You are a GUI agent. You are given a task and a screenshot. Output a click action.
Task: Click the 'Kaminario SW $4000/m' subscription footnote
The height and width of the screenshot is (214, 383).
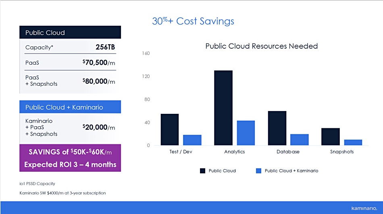[x=62, y=193]
